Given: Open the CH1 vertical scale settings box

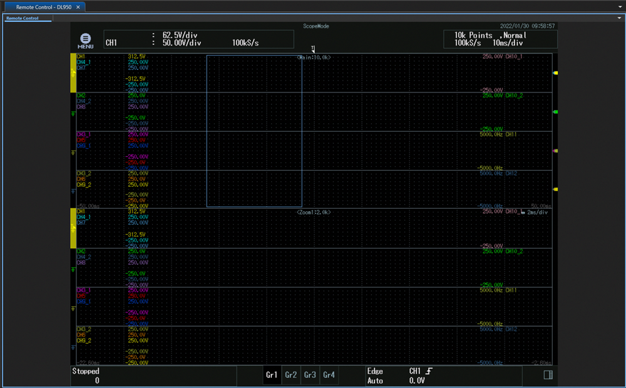Looking at the screenshot, I should click(198, 39).
